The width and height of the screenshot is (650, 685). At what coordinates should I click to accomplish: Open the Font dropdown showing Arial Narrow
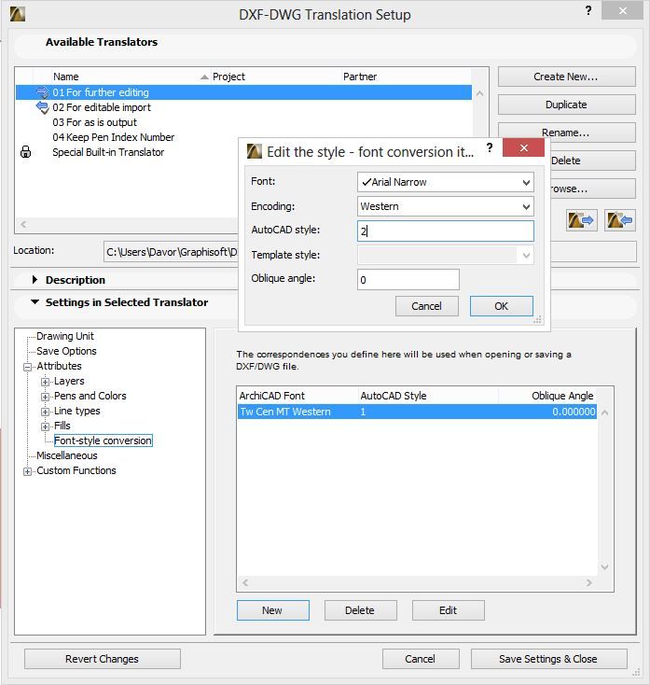[x=445, y=182]
